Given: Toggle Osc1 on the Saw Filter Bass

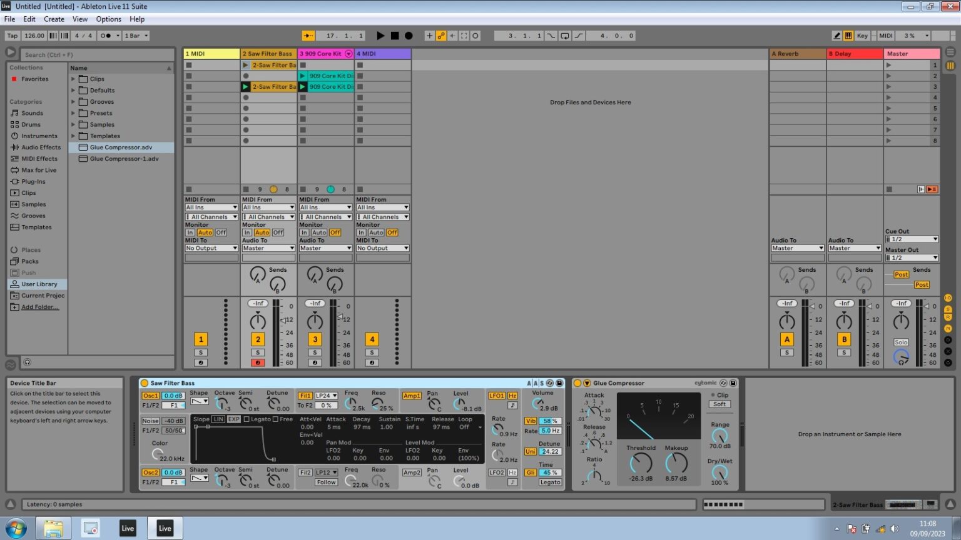Looking at the screenshot, I should click(151, 396).
